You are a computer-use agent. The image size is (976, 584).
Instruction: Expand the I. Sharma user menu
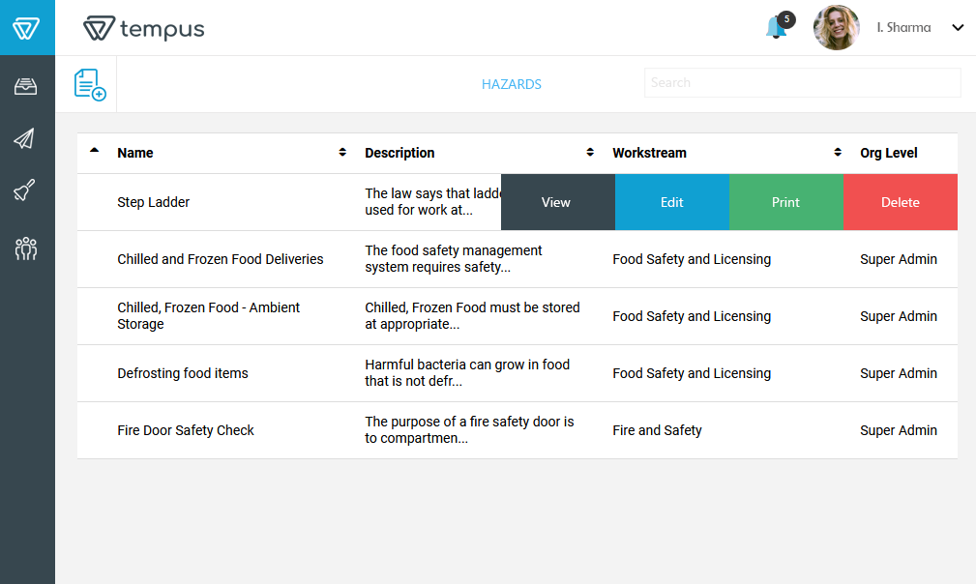[x=958, y=28]
